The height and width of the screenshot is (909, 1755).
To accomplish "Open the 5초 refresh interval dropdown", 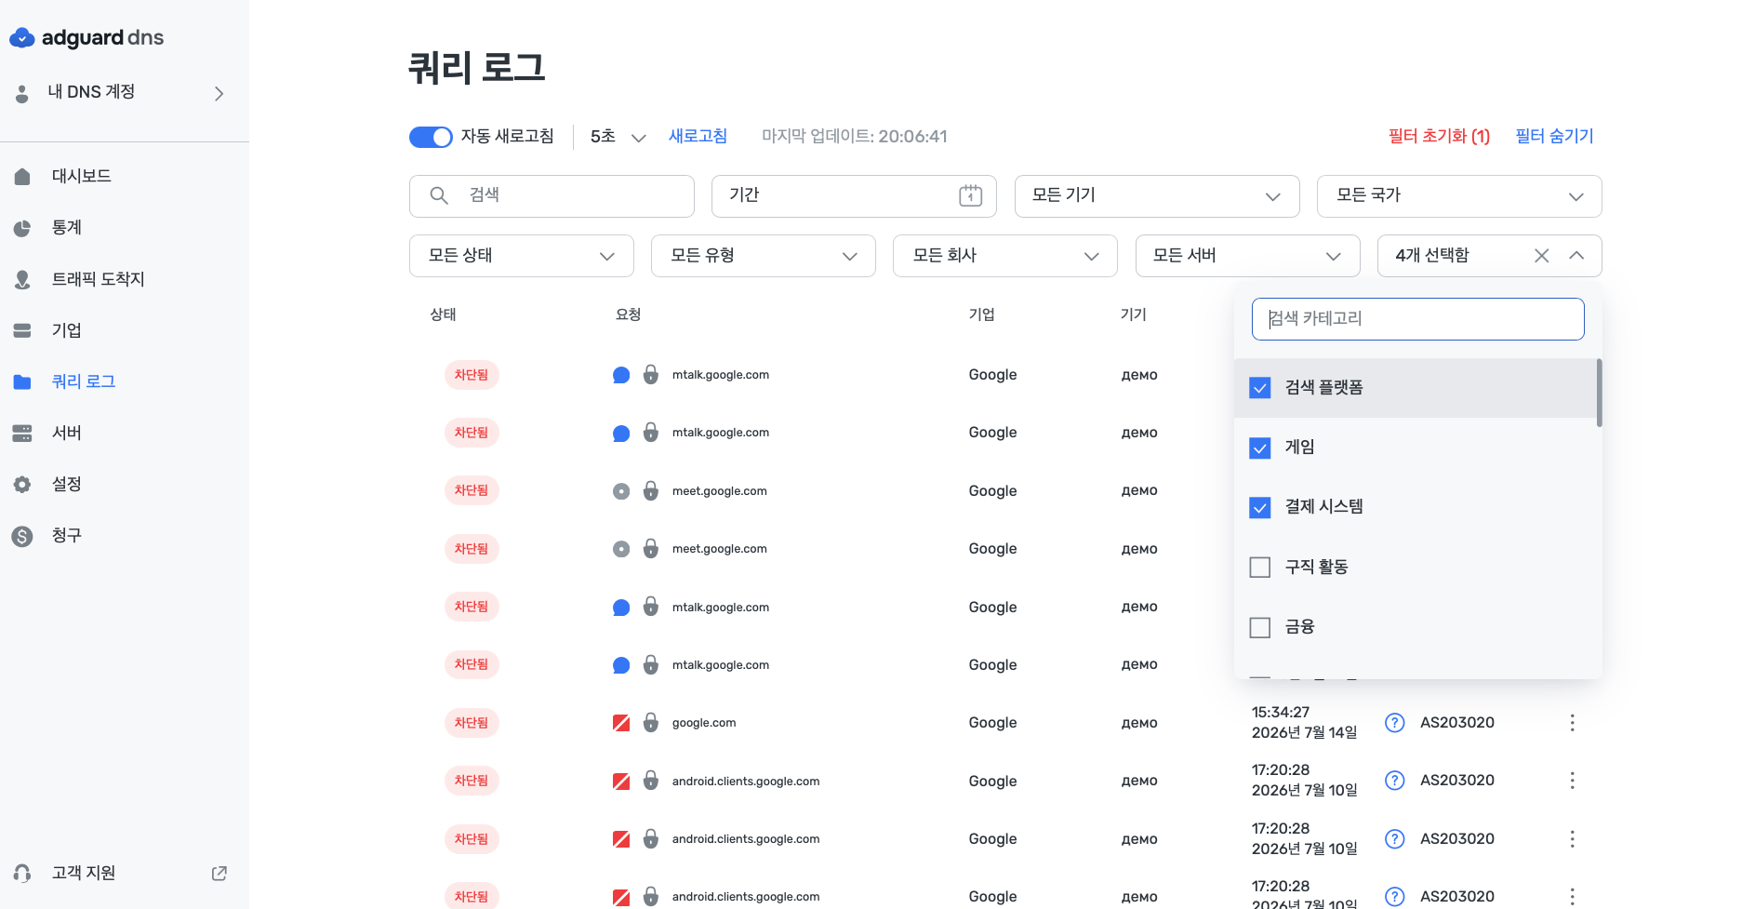I will [618, 137].
